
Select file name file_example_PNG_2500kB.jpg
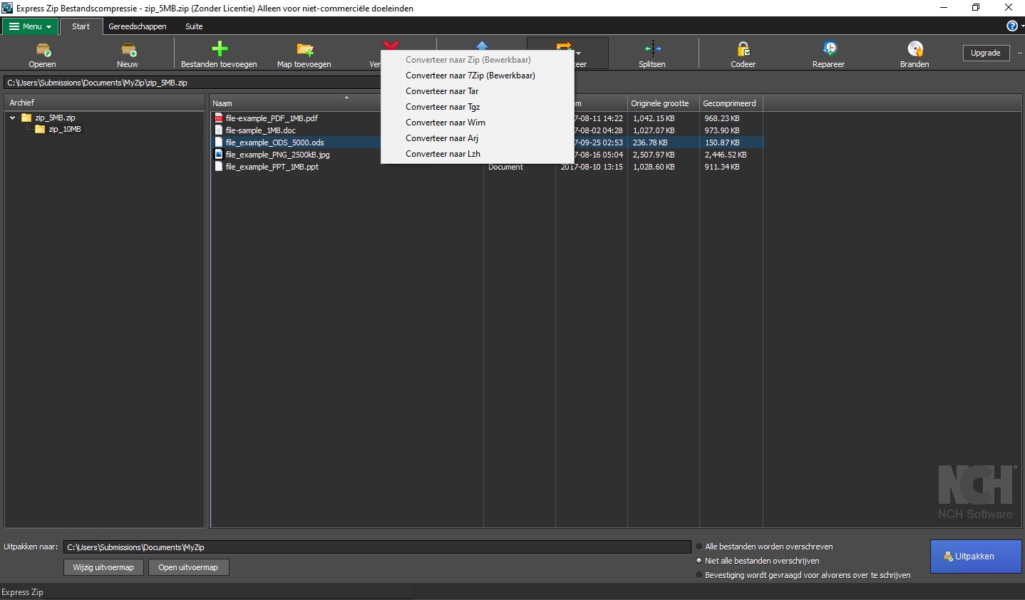pyautogui.click(x=277, y=155)
